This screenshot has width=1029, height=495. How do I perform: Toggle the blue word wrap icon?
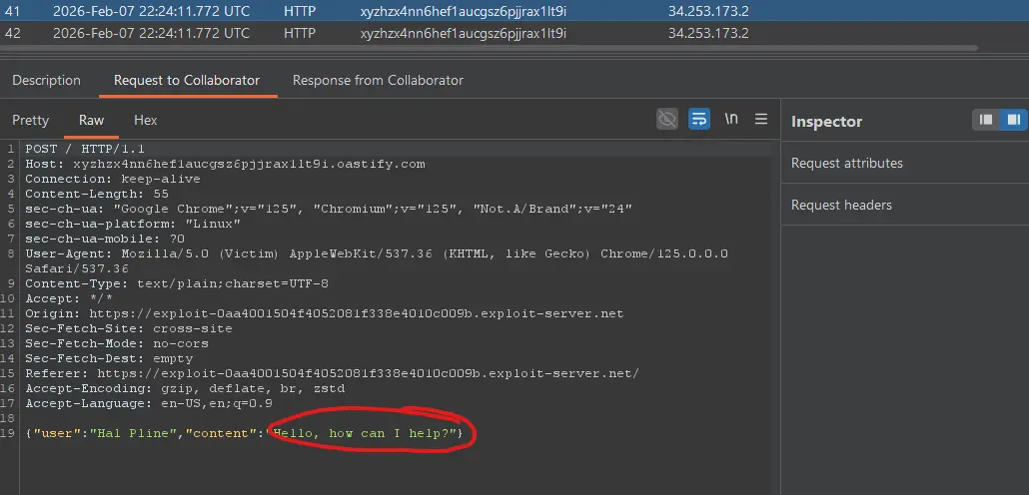tap(699, 120)
